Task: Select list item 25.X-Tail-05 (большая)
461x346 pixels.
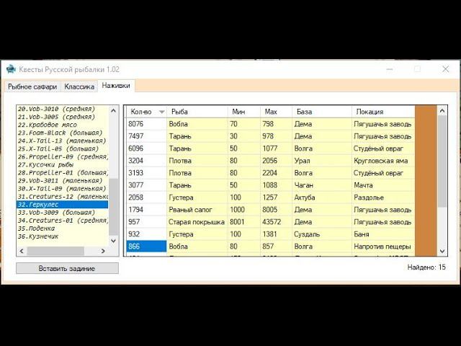Action: tap(63, 148)
